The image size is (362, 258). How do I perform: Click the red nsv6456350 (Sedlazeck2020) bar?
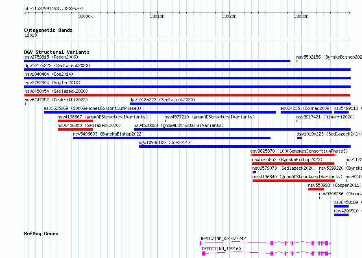75,129
